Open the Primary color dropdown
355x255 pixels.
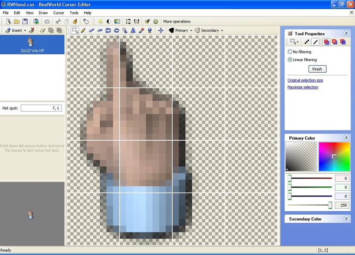coord(179,31)
